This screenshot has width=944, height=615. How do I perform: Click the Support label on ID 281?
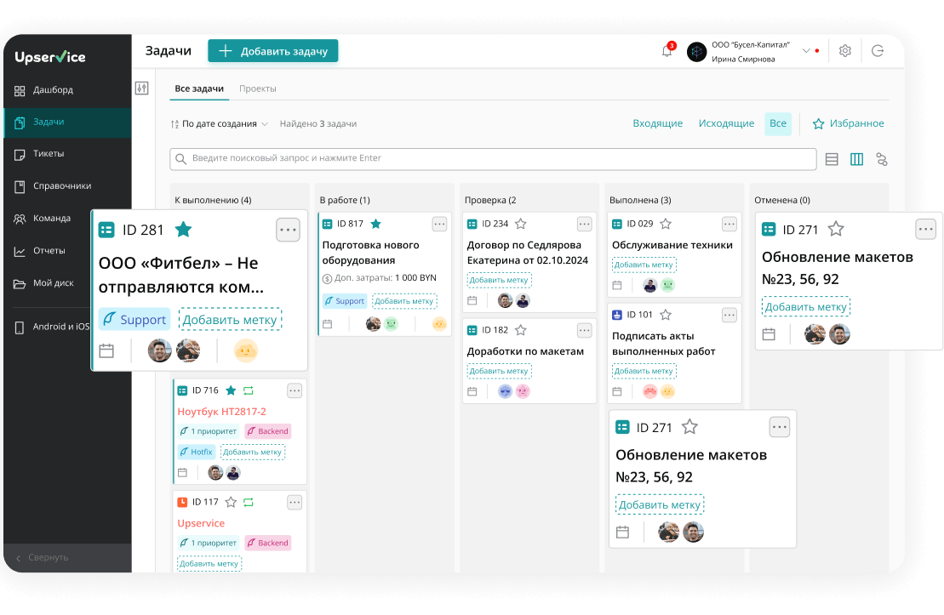[134, 320]
